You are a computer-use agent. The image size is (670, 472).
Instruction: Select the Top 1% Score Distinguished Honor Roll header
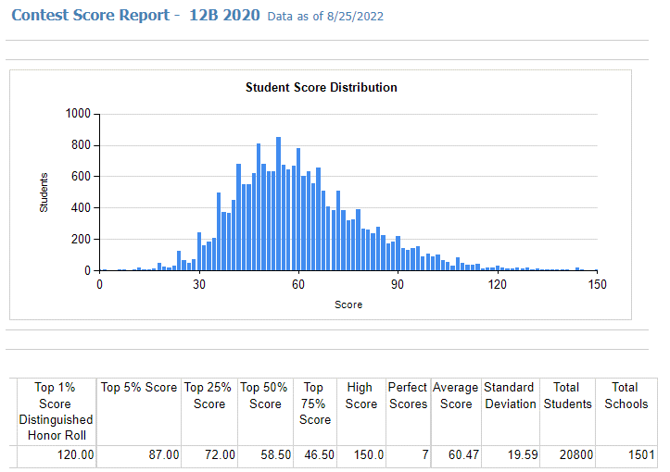point(56,411)
